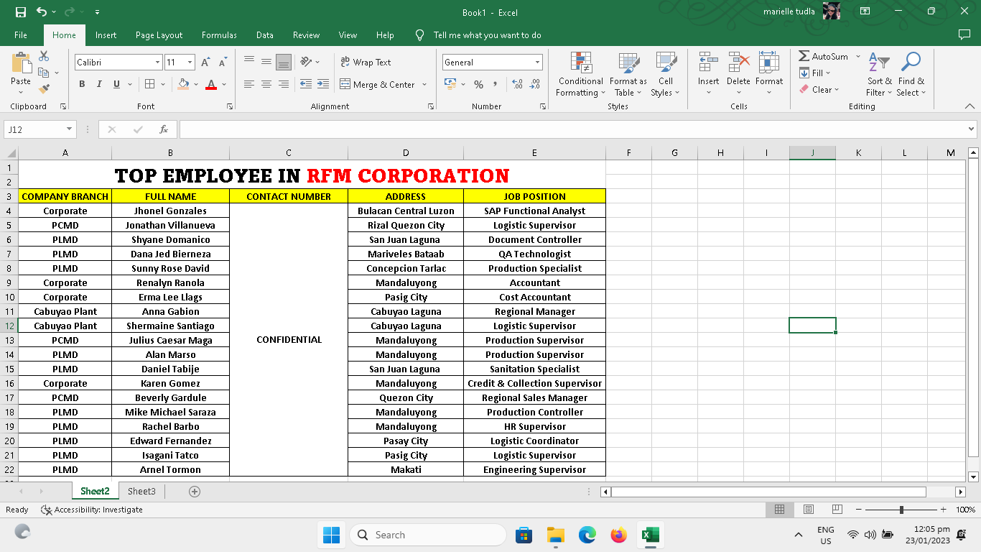Apply percent style format
This screenshot has width=981, height=552.
pyautogui.click(x=479, y=84)
